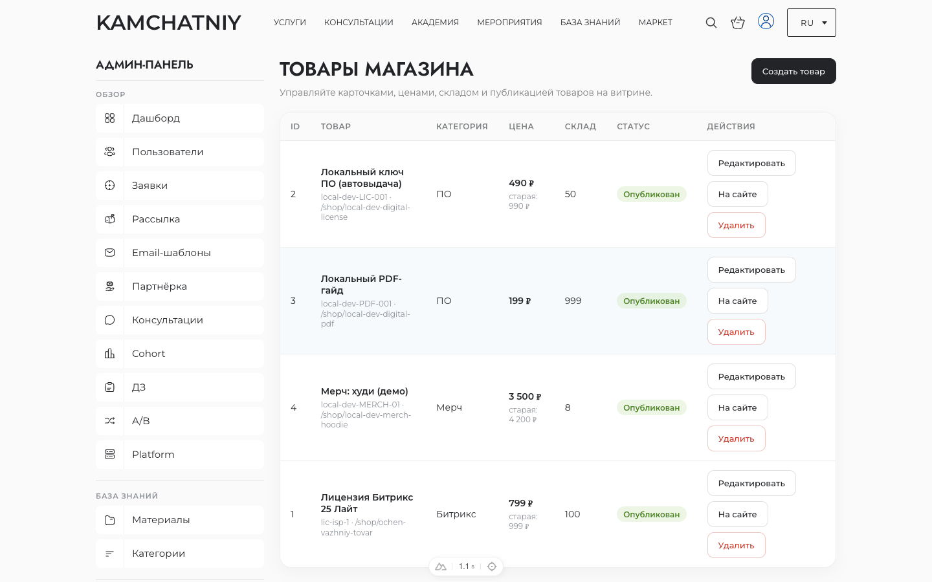Image resolution: width=932 pixels, height=582 pixels.
Task: Open the Материалы sidebar link
Action: (x=180, y=520)
